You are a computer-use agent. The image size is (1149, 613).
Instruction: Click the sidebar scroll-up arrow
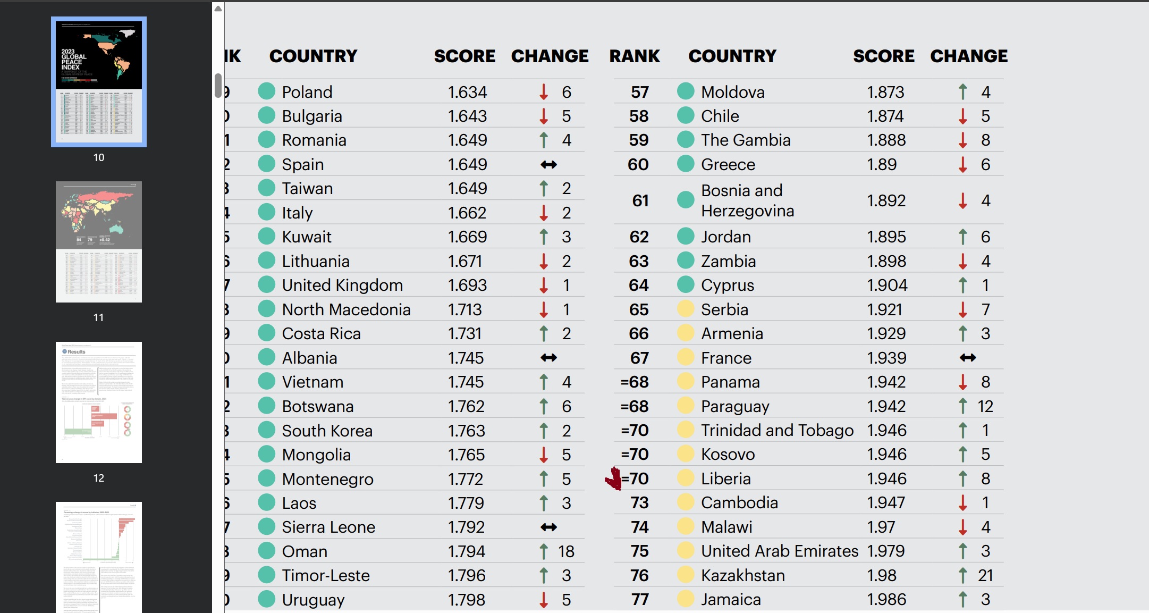coord(218,9)
